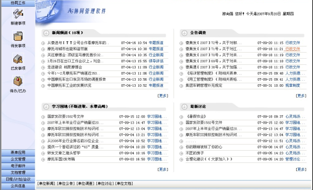Click bullet icon beside 走进建设 相聚摩博会
Viewport: 313px width, 190px height.
tap(43, 67)
